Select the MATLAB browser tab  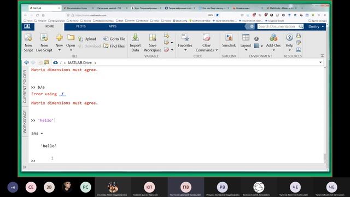(45, 8)
